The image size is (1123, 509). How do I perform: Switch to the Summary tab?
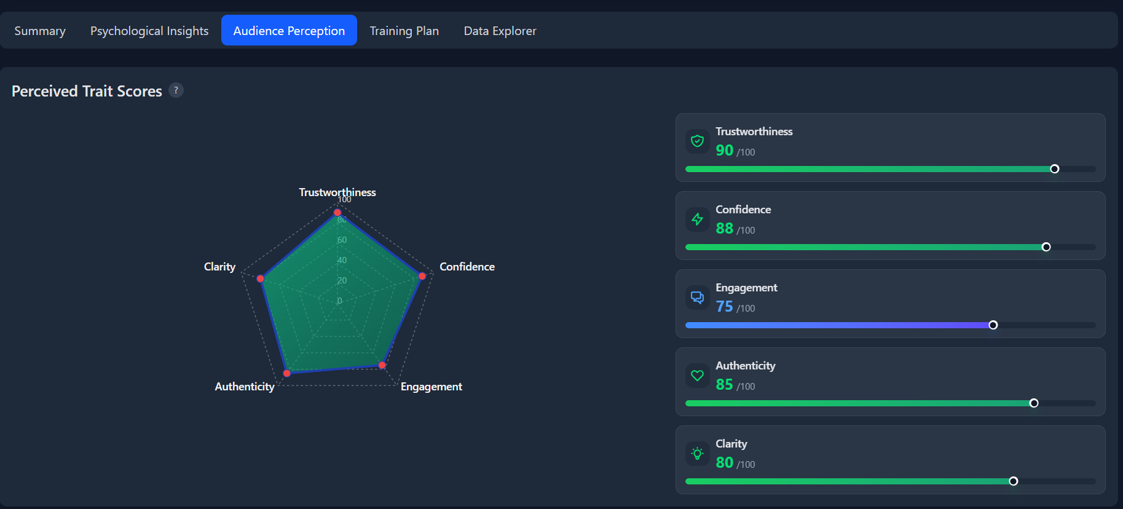40,31
